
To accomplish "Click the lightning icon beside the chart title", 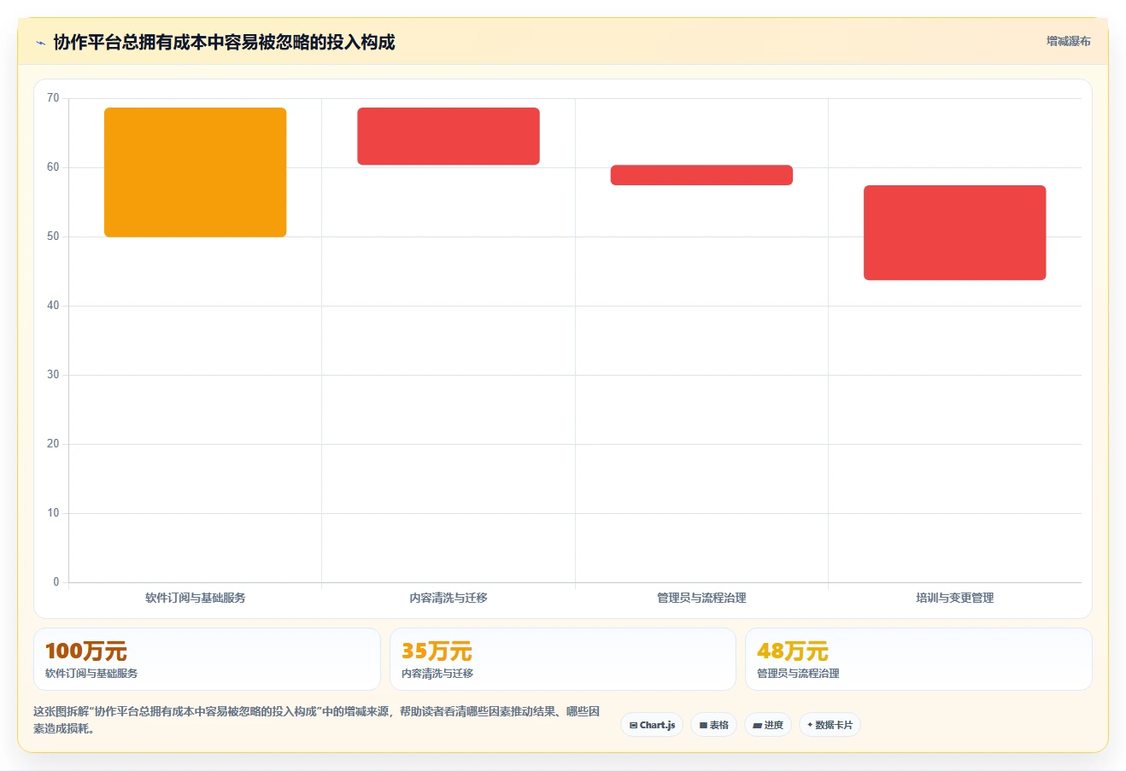I will [x=40, y=43].
